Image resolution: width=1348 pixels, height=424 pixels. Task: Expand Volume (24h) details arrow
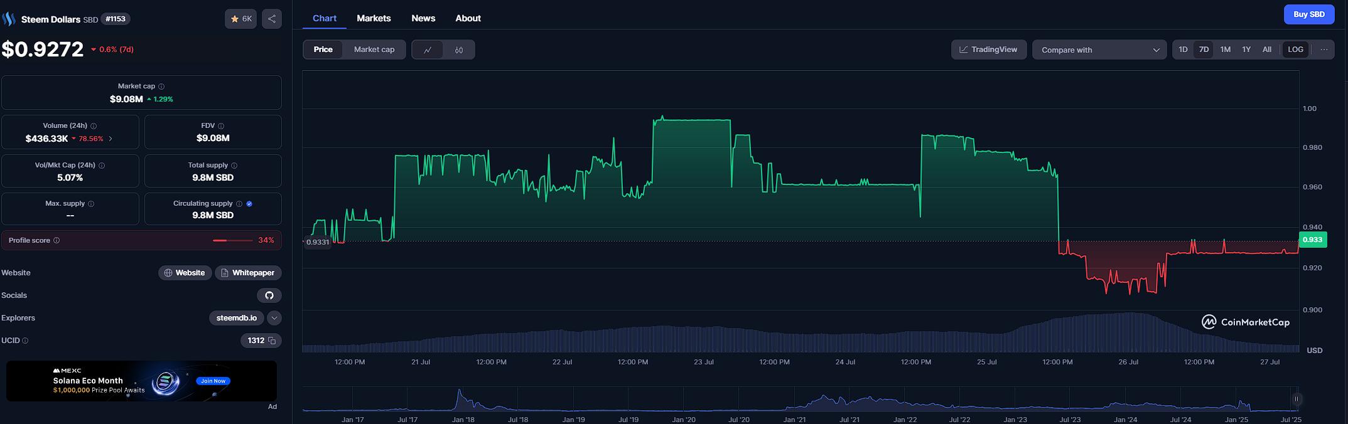[111, 139]
